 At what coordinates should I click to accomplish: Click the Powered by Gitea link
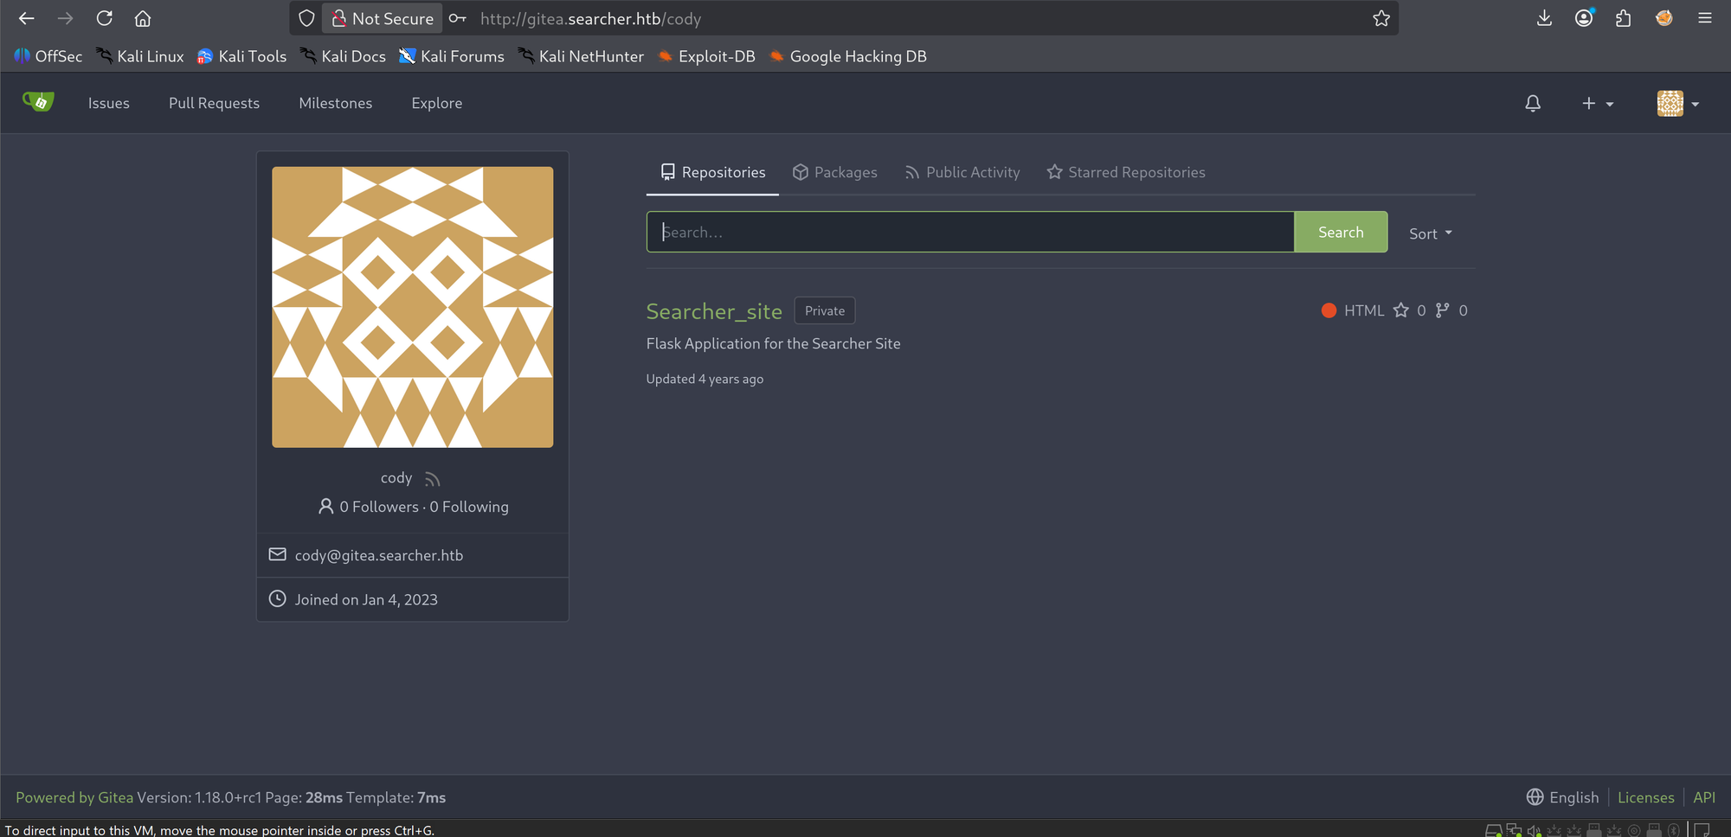point(74,797)
